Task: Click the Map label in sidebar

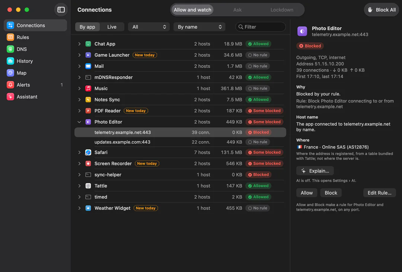Action: pyautogui.click(x=22, y=73)
